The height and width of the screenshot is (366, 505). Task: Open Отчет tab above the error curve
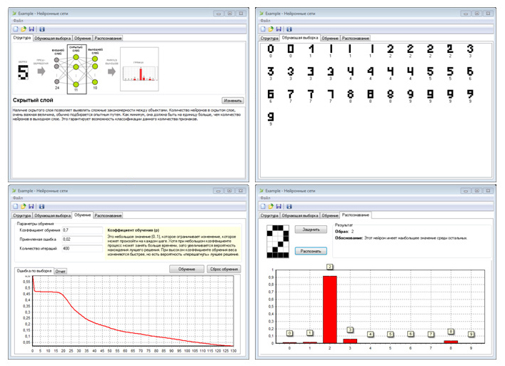pos(60,271)
